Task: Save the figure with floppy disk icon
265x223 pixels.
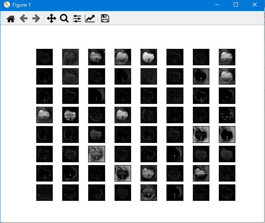Action: pyautogui.click(x=105, y=18)
